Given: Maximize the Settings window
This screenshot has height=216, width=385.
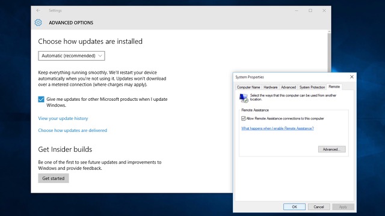Looking at the screenshot, I should 310,11.
